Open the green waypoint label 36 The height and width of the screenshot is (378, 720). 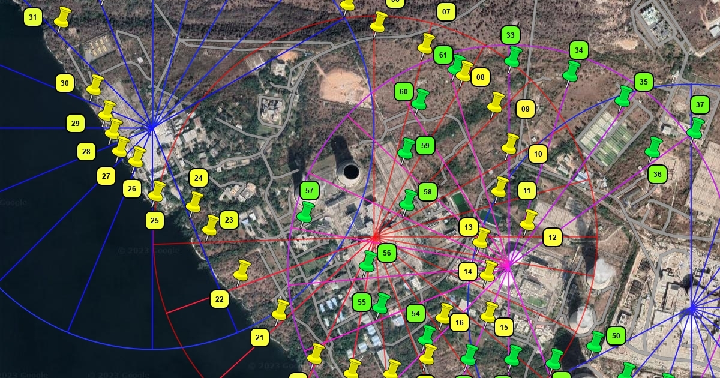(x=658, y=175)
